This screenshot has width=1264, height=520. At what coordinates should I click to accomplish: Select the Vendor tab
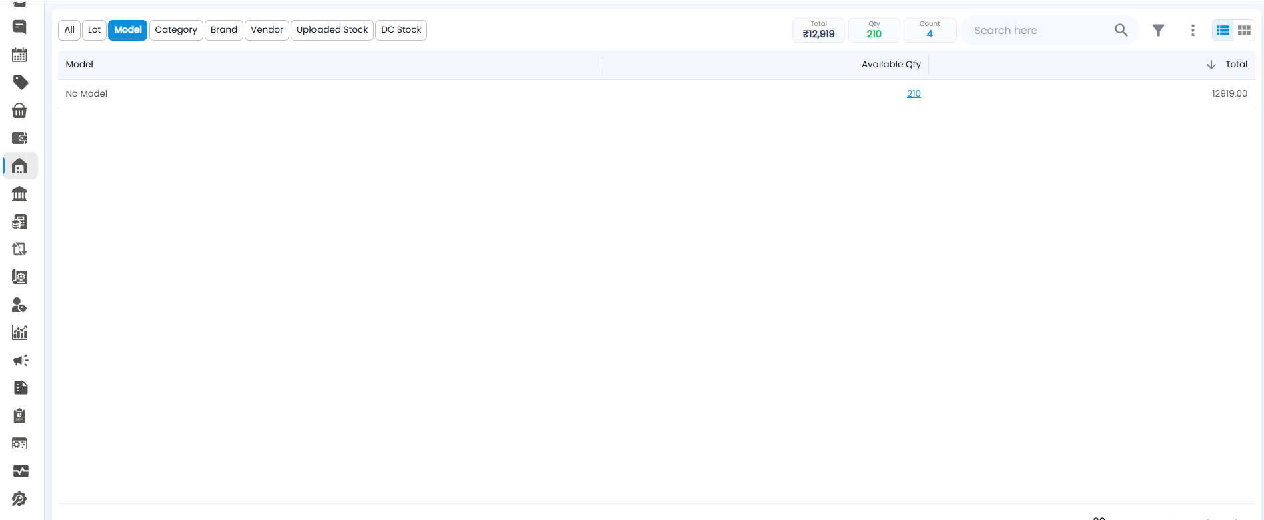(267, 30)
